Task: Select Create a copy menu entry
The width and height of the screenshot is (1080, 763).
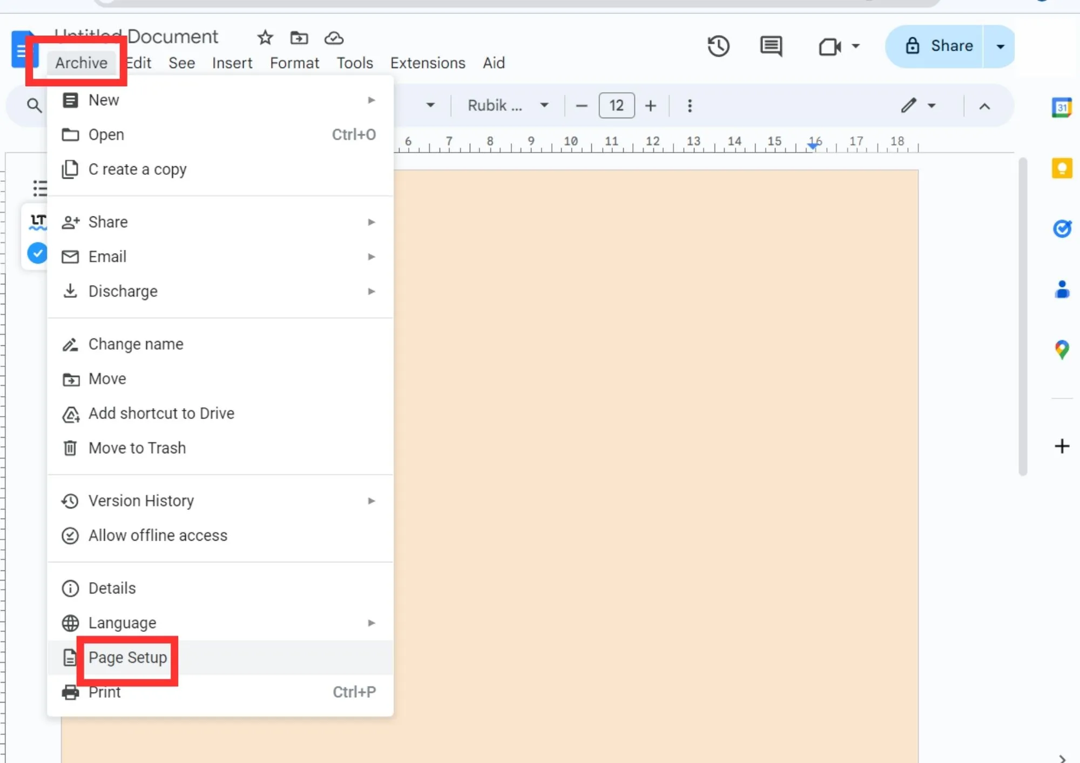Action: click(x=220, y=169)
